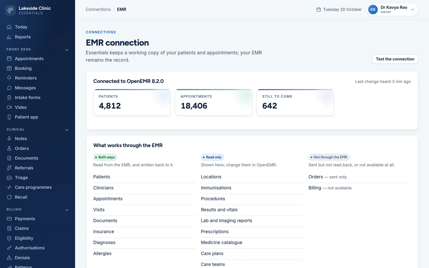Viewport: 429px width, 268px height.
Task: Click the Triage inbox icon
Action: [x=9, y=178]
